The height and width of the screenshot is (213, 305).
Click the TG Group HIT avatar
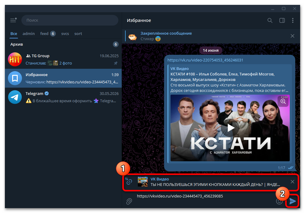[15, 59]
